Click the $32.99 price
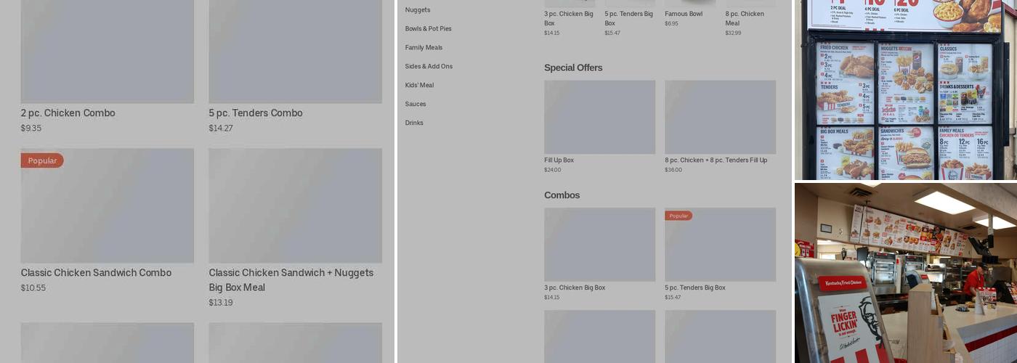 pos(733,33)
